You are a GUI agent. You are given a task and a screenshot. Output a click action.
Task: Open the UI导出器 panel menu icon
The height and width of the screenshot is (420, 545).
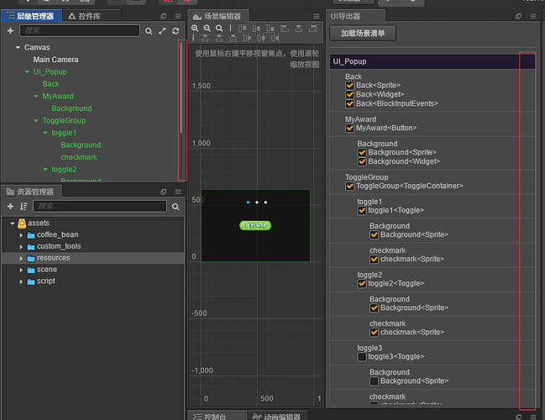[532, 16]
